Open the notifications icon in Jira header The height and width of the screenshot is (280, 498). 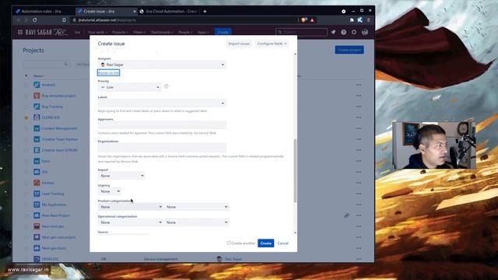point(333,32)
